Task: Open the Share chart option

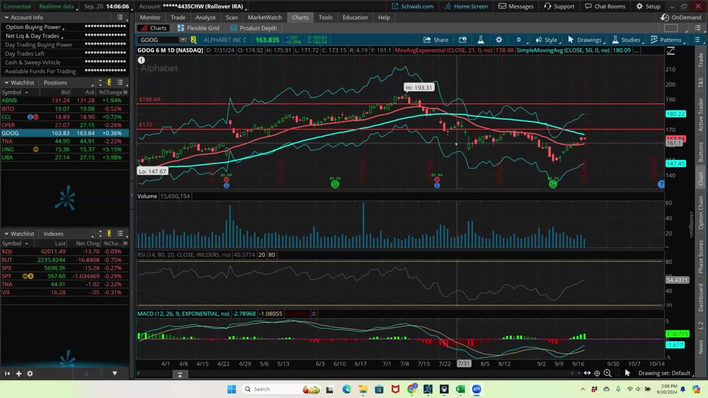Action: click(x=435, y=40)
